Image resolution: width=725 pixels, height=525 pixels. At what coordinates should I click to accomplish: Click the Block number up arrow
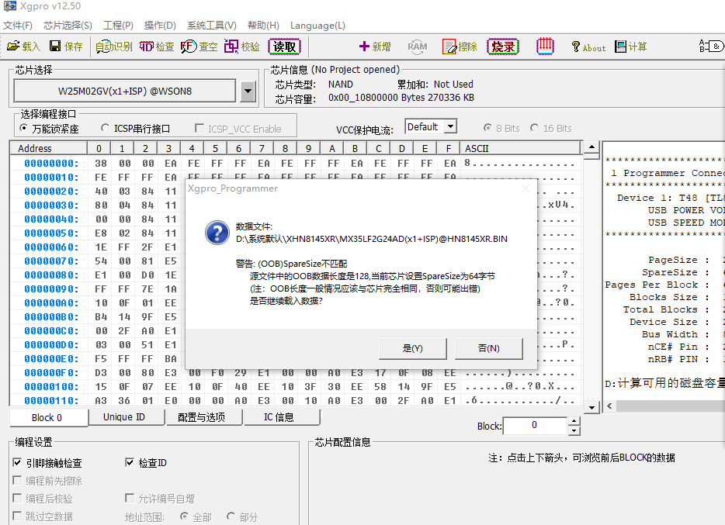pyautogui.click(x=574, y=422)
